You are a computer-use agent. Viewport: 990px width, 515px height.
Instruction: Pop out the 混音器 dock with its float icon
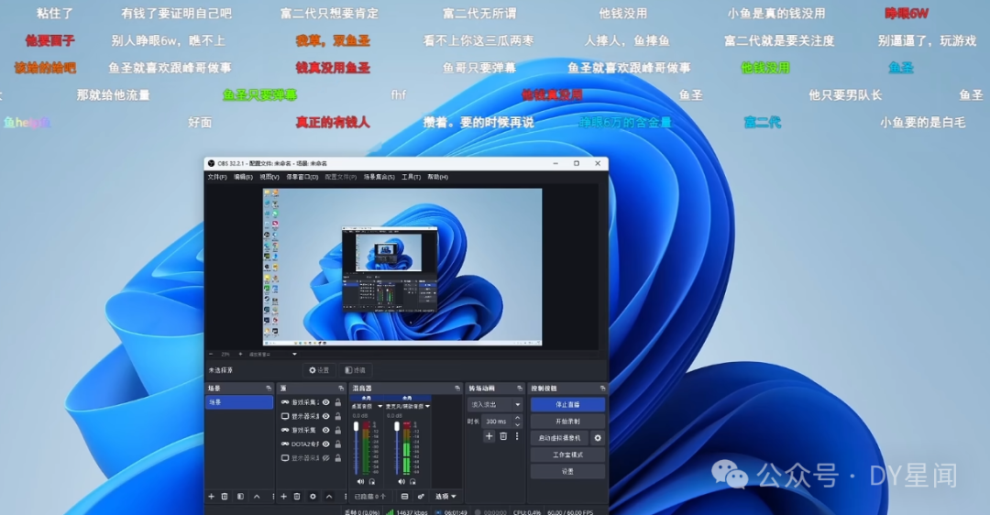457,389
